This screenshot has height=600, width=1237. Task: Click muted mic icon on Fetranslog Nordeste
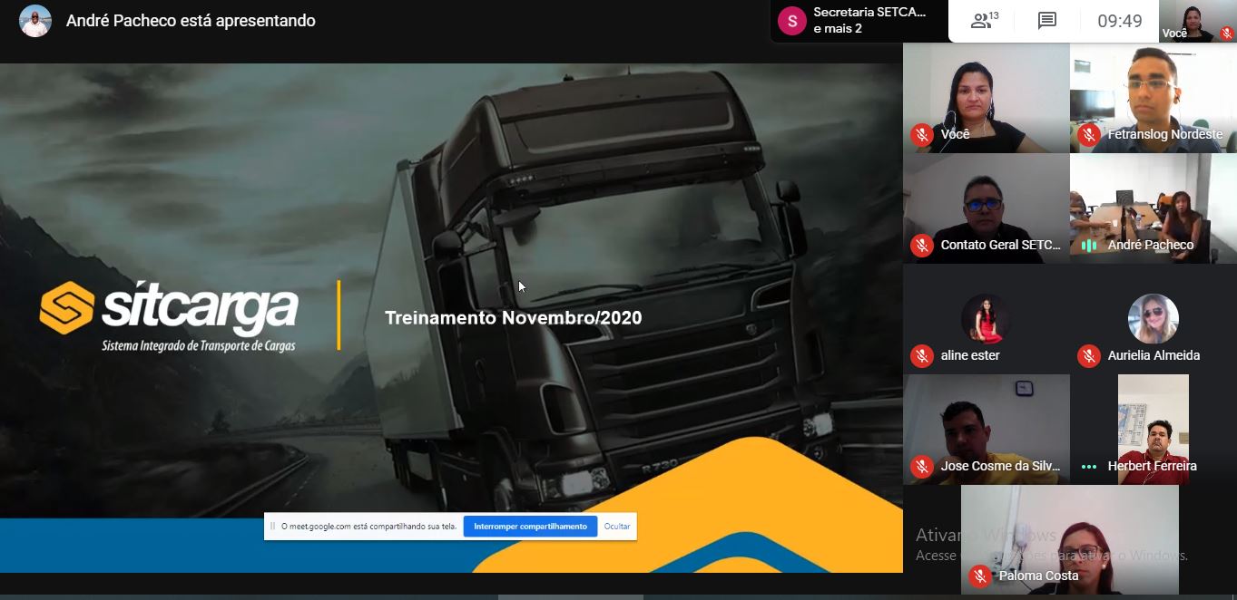point(1088,135)
